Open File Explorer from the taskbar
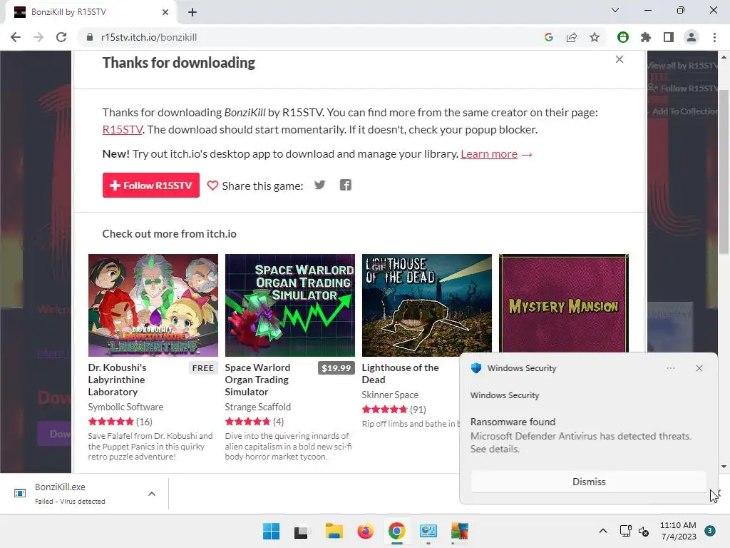The width and height of the screenshot is (730, 548). click(x=334, y=531)
